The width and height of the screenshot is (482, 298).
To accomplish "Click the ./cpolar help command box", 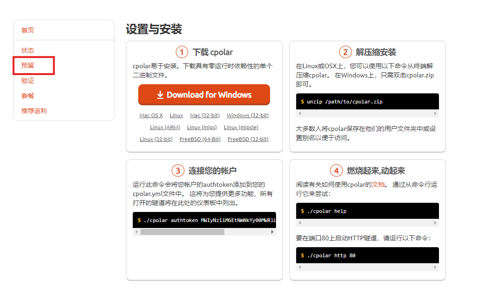I will 368,211.
